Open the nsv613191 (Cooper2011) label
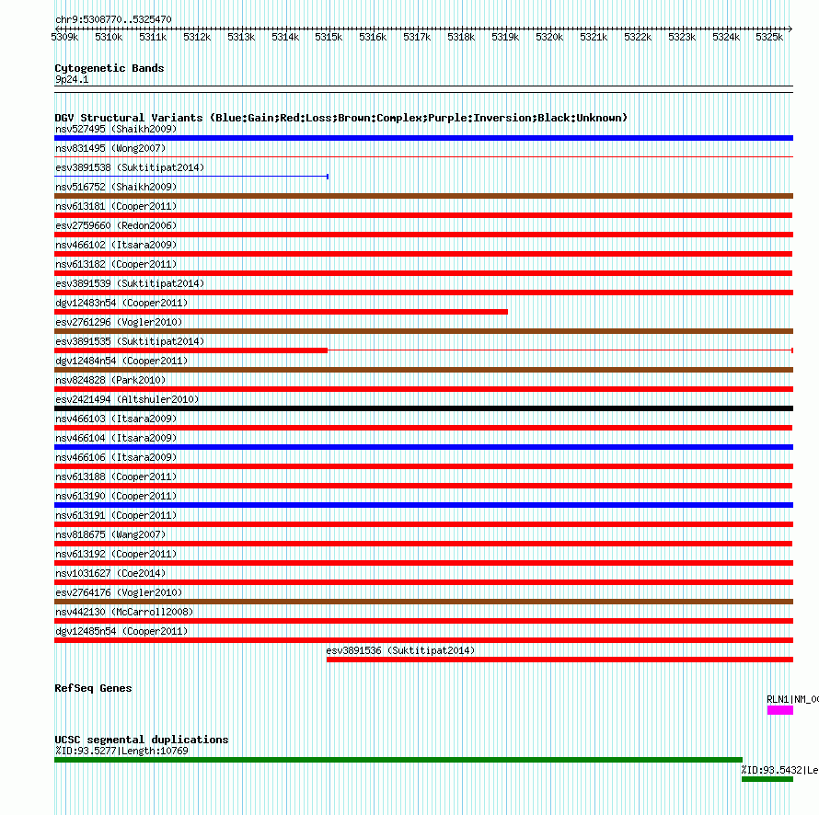819x815 pixels. [116, 515]
